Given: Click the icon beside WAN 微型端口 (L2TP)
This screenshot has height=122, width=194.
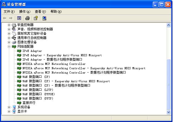Looking at the screenshot, I should point(19,90).
